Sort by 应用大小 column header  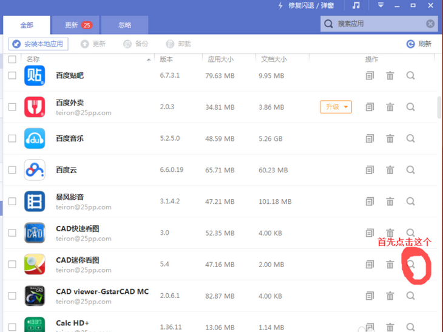pos(220,59)
